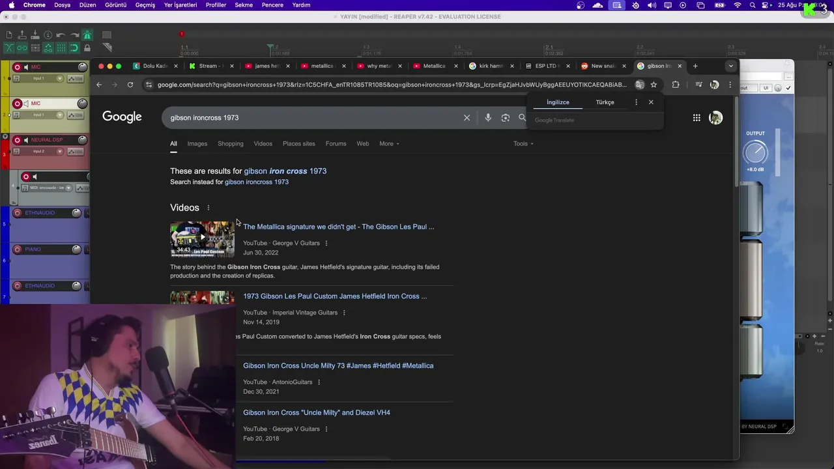This screenshot has height=469, width=834.
Task: Click REAPER's Undo toolbar arrow
Action: (61, 35)
